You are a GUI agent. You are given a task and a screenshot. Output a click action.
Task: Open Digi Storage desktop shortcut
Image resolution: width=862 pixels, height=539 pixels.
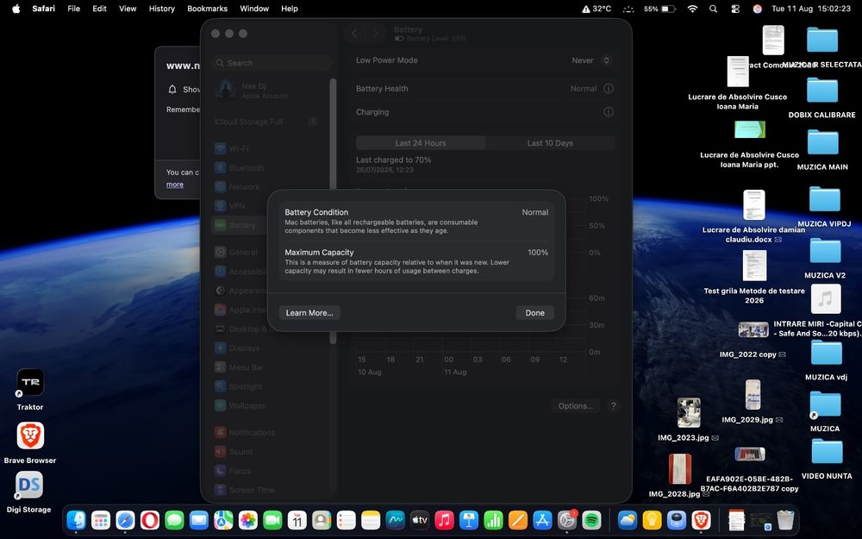click(x=29, y=493)
